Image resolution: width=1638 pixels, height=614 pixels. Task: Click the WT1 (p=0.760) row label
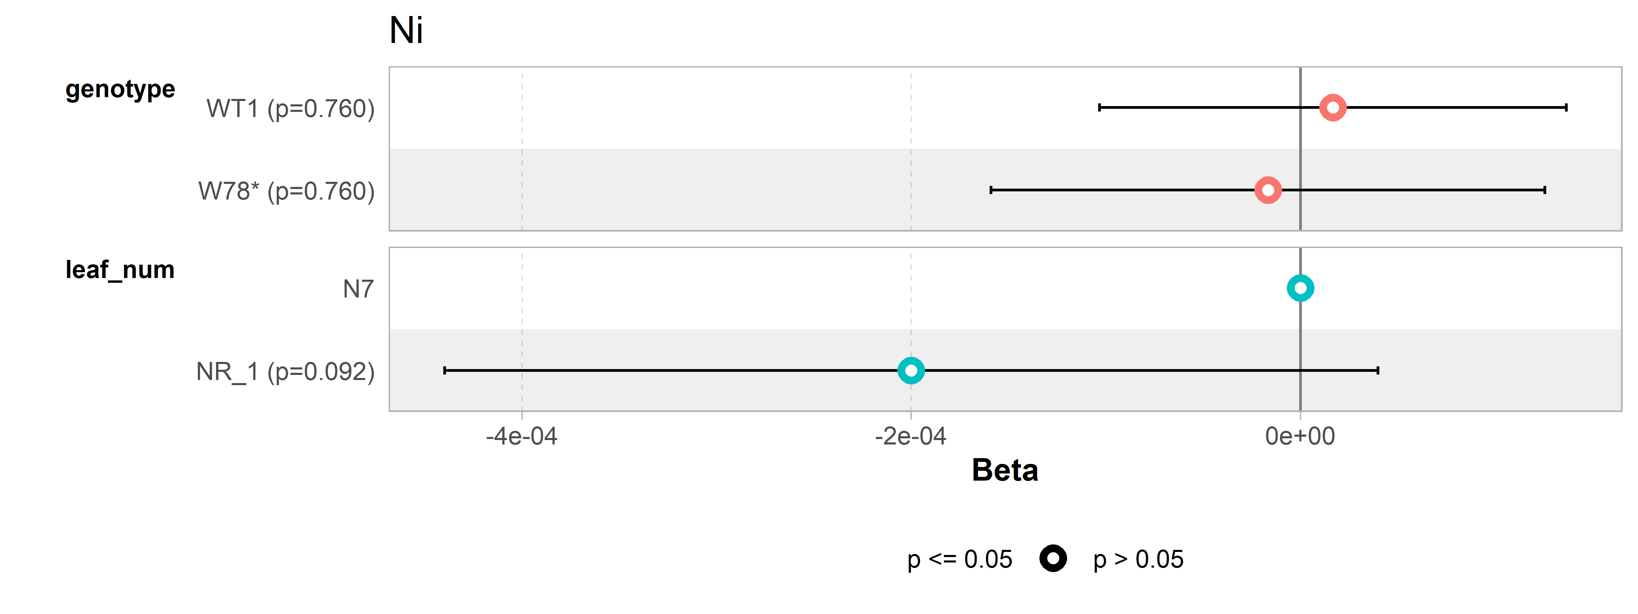click(x=291, y=109)
